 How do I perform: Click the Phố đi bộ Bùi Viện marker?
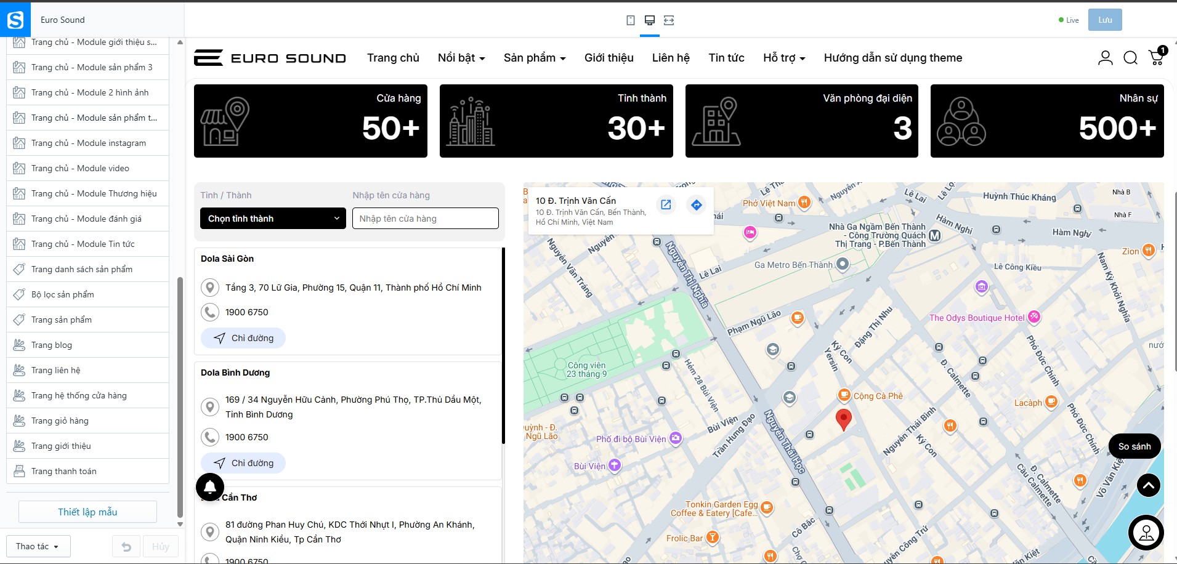(x=676, y=438)
